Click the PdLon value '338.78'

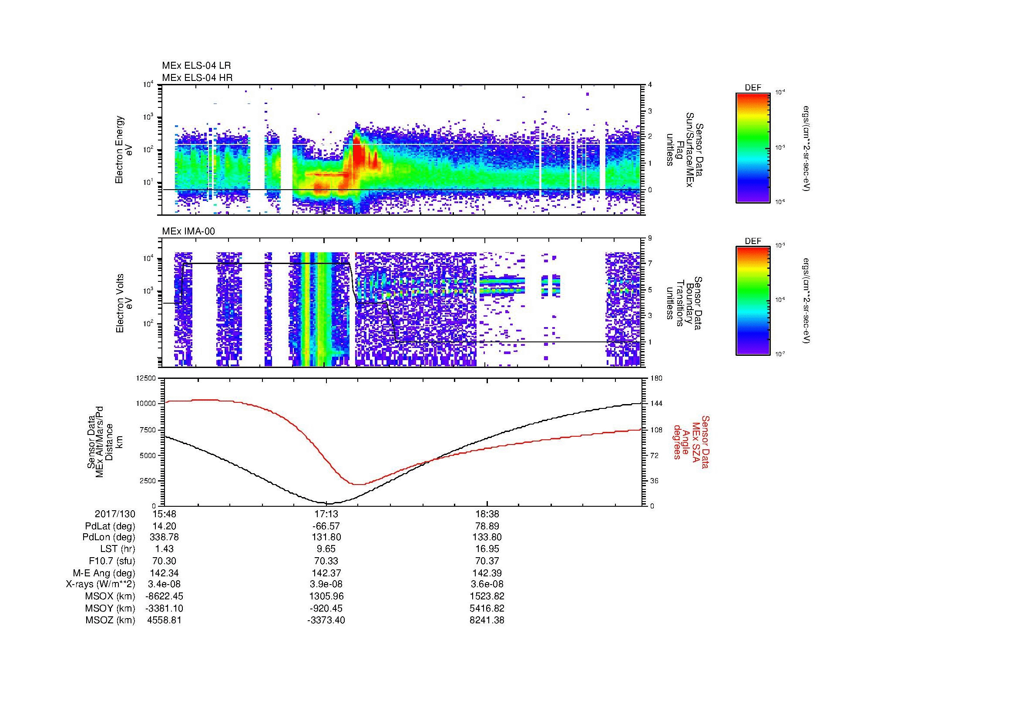[x=164, y=537]
